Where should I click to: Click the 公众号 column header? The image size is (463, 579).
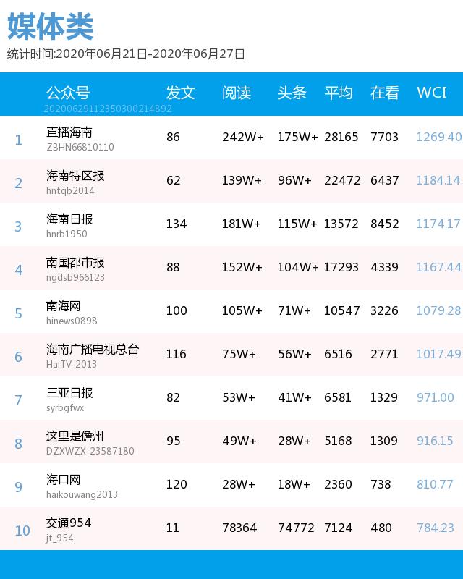(68, 93)
